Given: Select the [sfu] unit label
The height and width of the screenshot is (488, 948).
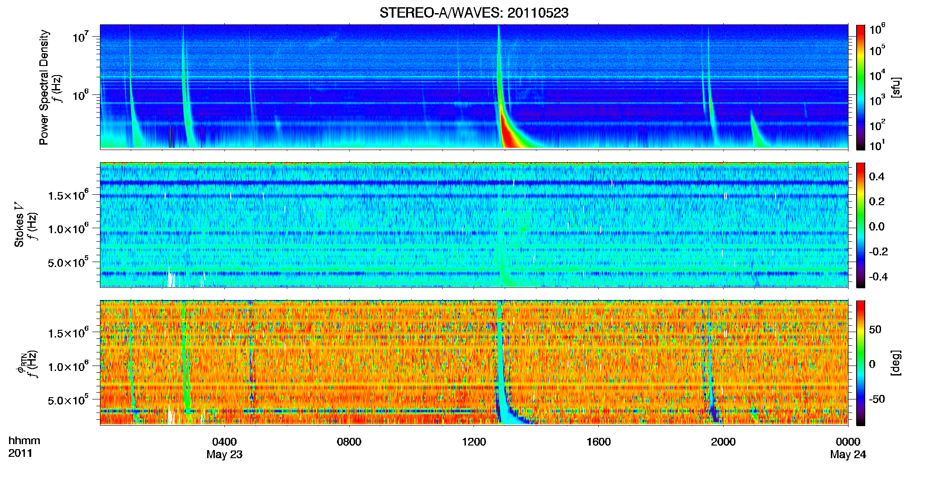Looking at the screenshot, I should (896, 88).
